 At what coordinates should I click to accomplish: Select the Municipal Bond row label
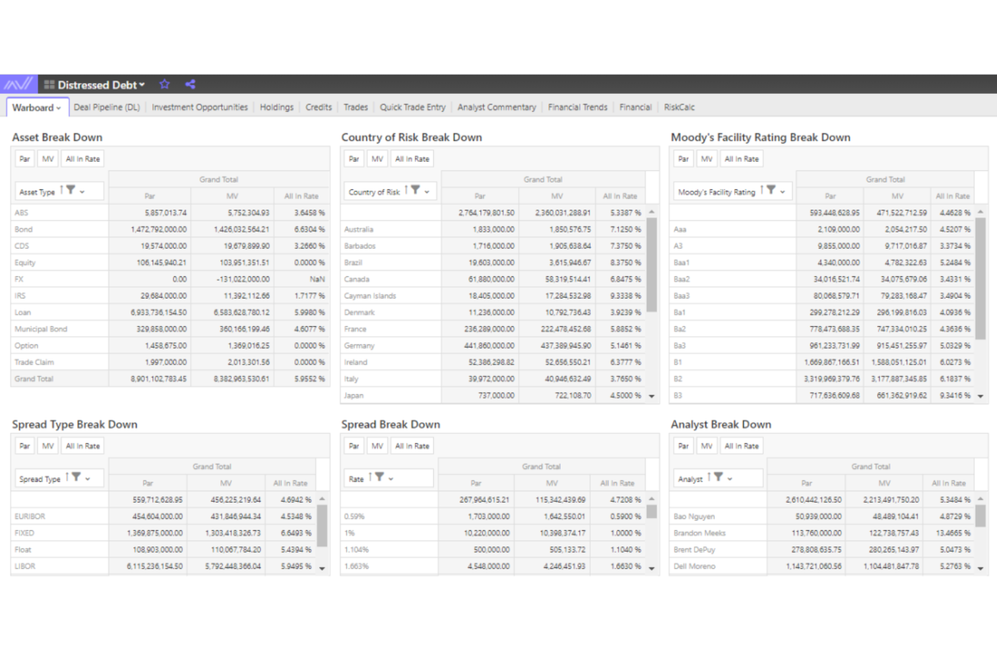click(41, 329)
